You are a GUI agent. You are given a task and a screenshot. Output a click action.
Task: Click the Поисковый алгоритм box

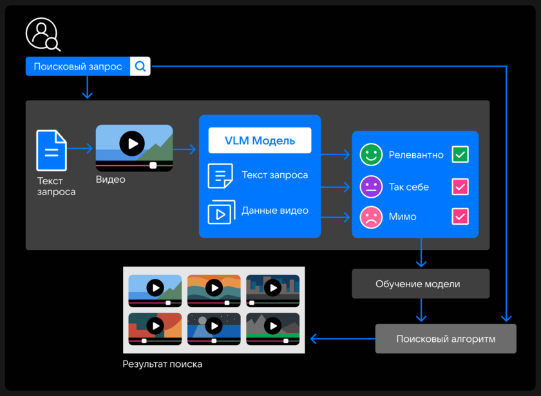pos(446,339)
